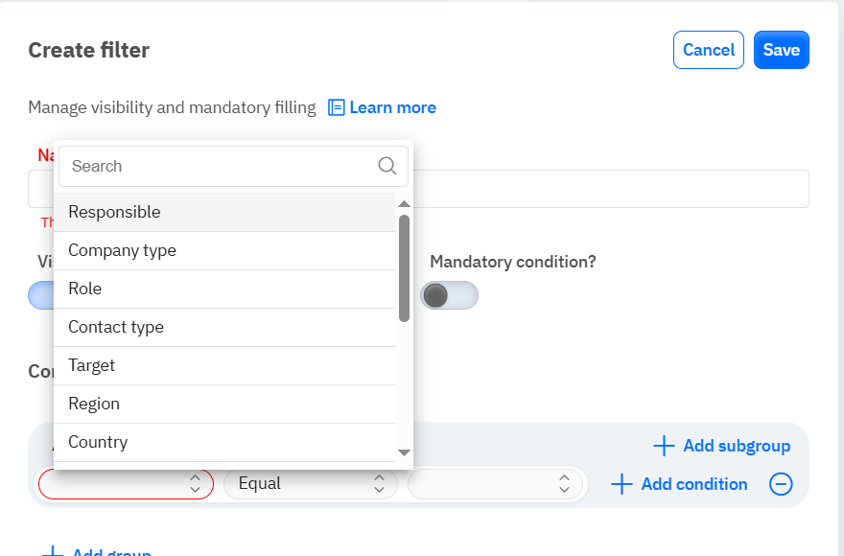The height and width of the screenshot is (556, 844).
Task: Open the condition value dropdown
Action: click(494, 484)
